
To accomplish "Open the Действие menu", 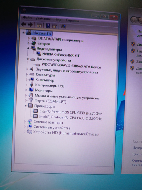I will pyautogui.click(x=43, y=19).
